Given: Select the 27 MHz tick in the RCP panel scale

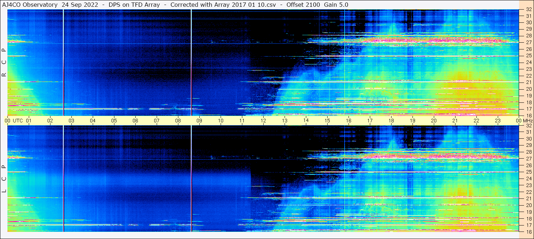Looking at the screenshot, I should pos(528,42).
